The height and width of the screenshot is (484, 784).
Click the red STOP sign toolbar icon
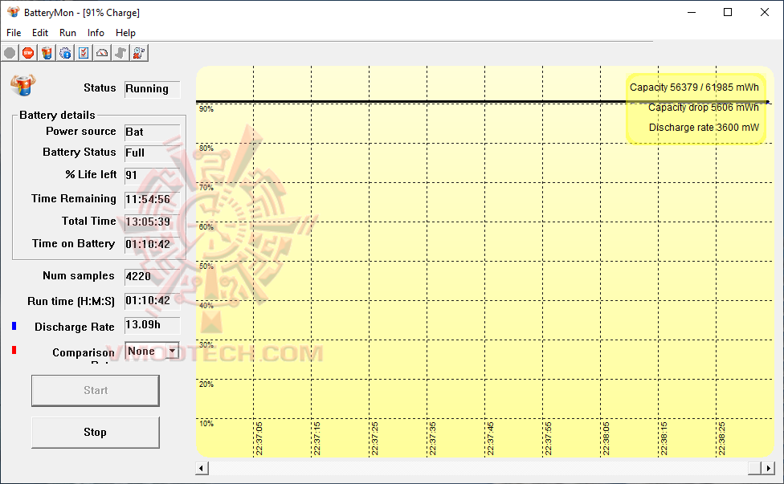coord(28,53)
